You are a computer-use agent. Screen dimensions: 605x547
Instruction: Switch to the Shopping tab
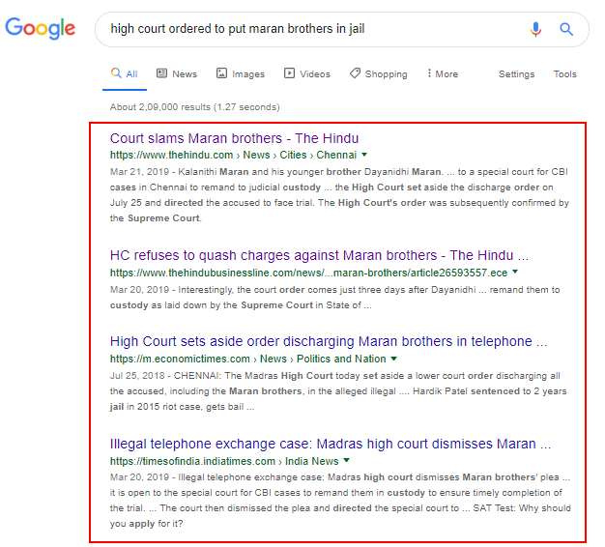[x=379, y=73]
